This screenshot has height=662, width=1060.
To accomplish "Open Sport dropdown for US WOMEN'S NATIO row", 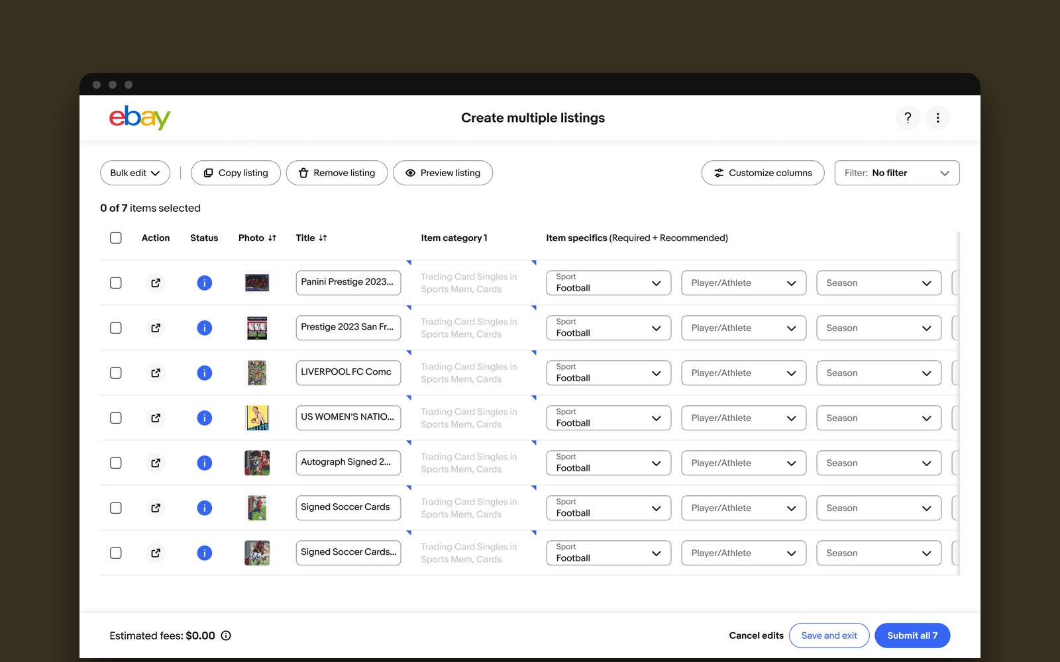I will (609, 418).
